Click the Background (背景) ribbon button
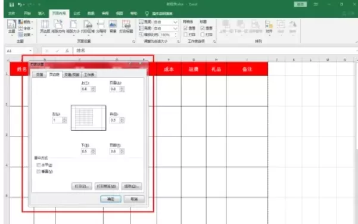 point(113,26)
